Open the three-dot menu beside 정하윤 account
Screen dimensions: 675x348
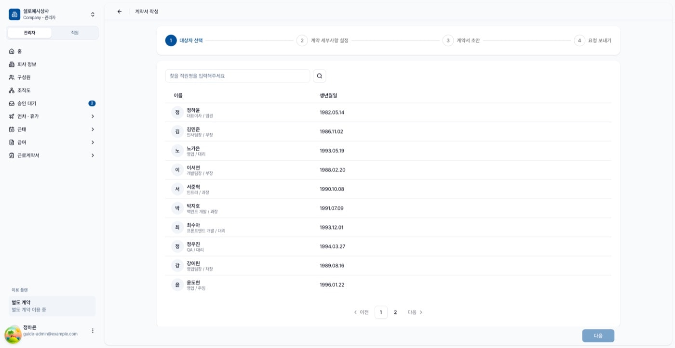93,331
